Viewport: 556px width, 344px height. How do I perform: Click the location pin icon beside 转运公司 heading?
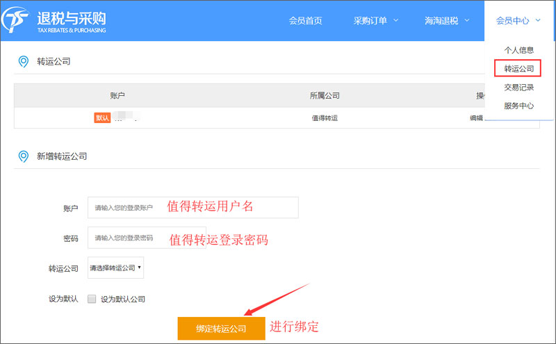(x=23, y=62)
